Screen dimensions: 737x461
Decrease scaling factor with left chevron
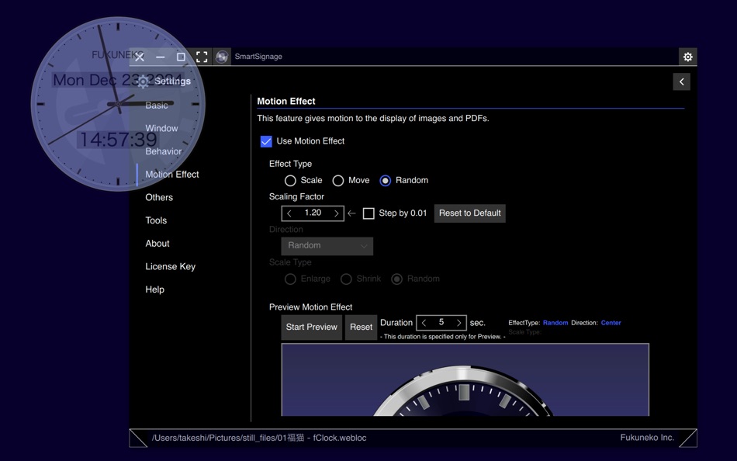(x=289, y=213)
